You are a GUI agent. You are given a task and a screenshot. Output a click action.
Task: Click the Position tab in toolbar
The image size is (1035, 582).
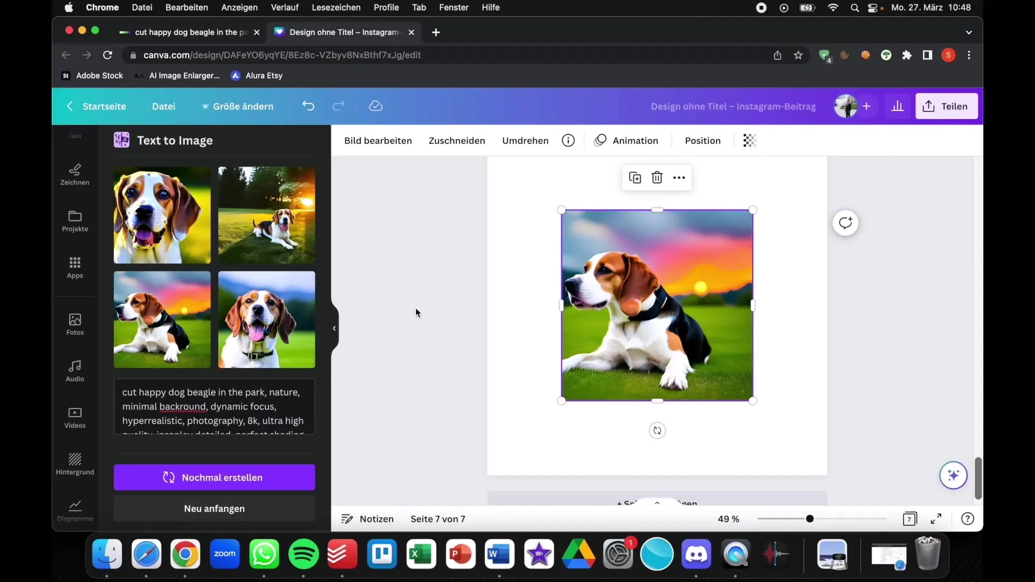pyautogui.click(x=702, y=140)
